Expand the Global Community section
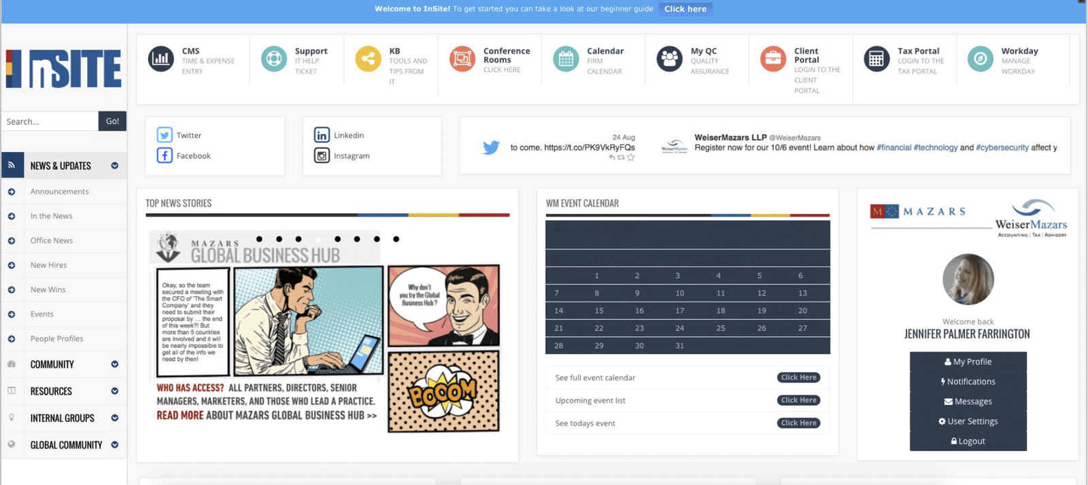This screenshot has height=485, width=1088. click(114, 445)
